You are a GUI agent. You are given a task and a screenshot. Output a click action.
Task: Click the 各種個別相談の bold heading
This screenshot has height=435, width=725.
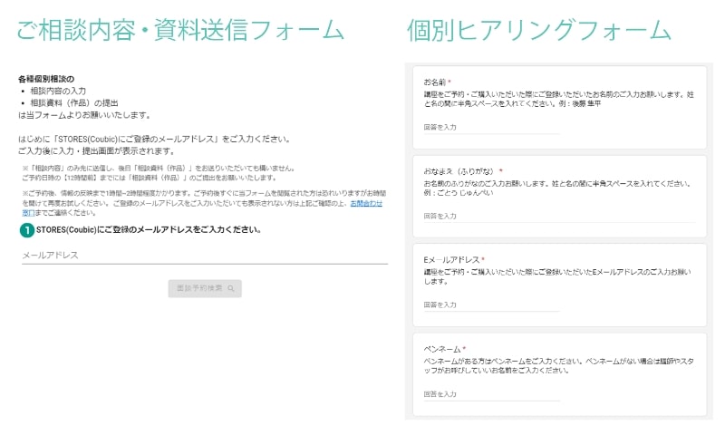pyautogui.click(x=46, y=79)
